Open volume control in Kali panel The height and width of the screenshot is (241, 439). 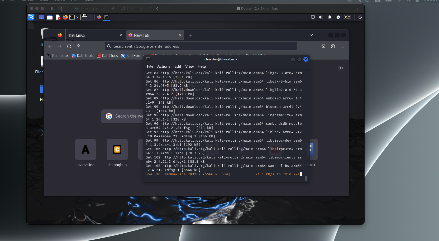[321, 17]
